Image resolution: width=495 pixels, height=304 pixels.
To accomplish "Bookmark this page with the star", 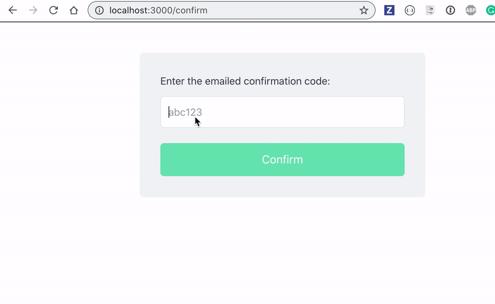I will 364,10.
